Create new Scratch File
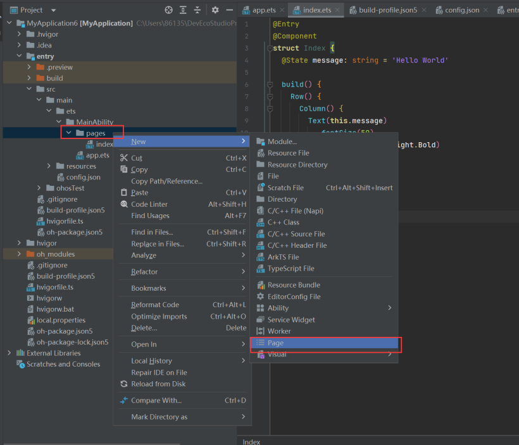 click(x=324, y=188)
